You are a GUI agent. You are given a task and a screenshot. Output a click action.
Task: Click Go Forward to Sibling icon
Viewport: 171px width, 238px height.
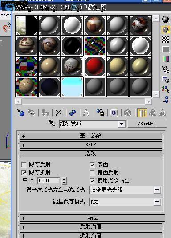tap(163, 113)
